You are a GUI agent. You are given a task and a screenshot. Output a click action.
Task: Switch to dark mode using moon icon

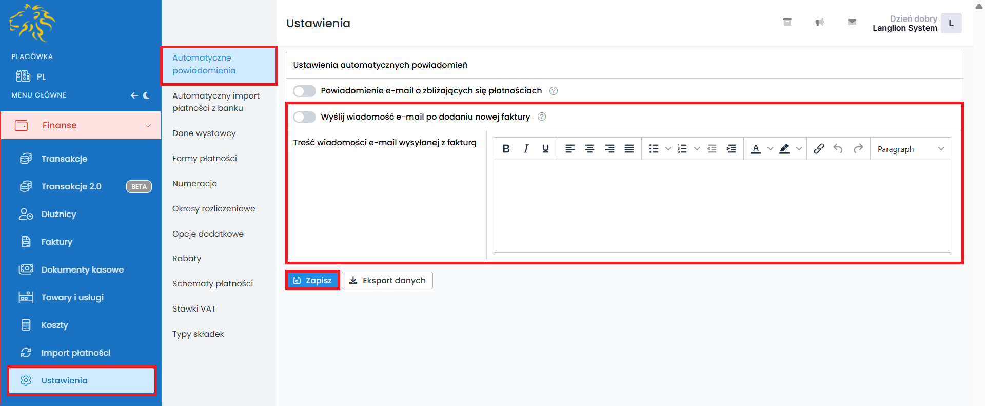tap(147, 95)
